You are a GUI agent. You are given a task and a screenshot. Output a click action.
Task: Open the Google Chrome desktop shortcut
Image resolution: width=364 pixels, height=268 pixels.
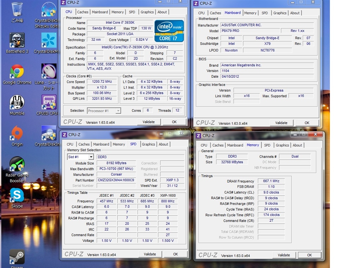(x=17, y=72)
